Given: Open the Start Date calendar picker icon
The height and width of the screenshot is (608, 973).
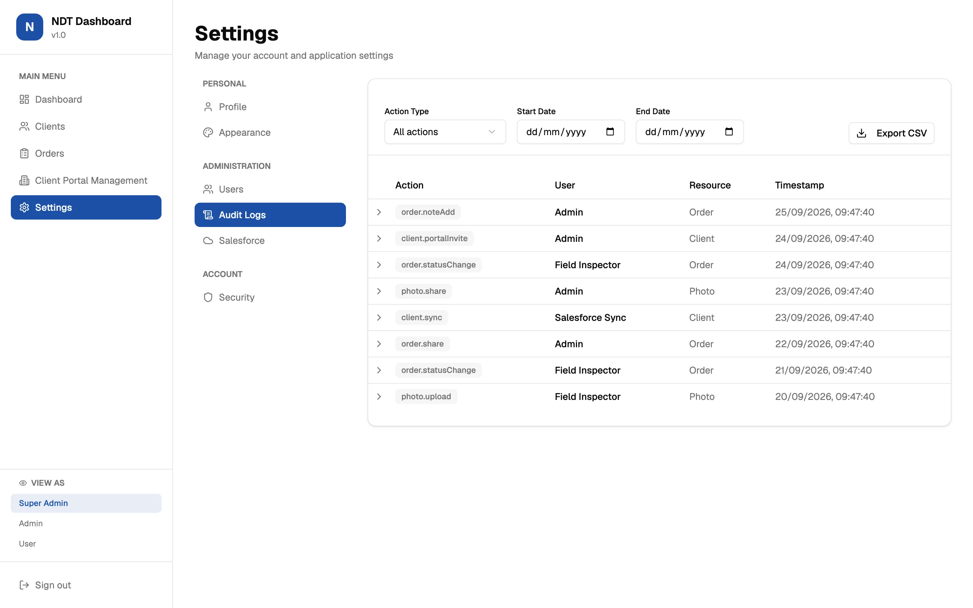Looking at the screenshot, I should coord(610,131).
